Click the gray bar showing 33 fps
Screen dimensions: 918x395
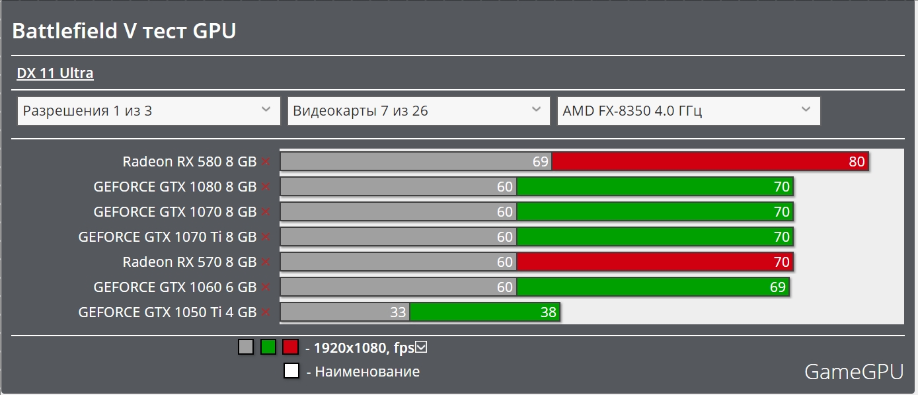point(345,312)
